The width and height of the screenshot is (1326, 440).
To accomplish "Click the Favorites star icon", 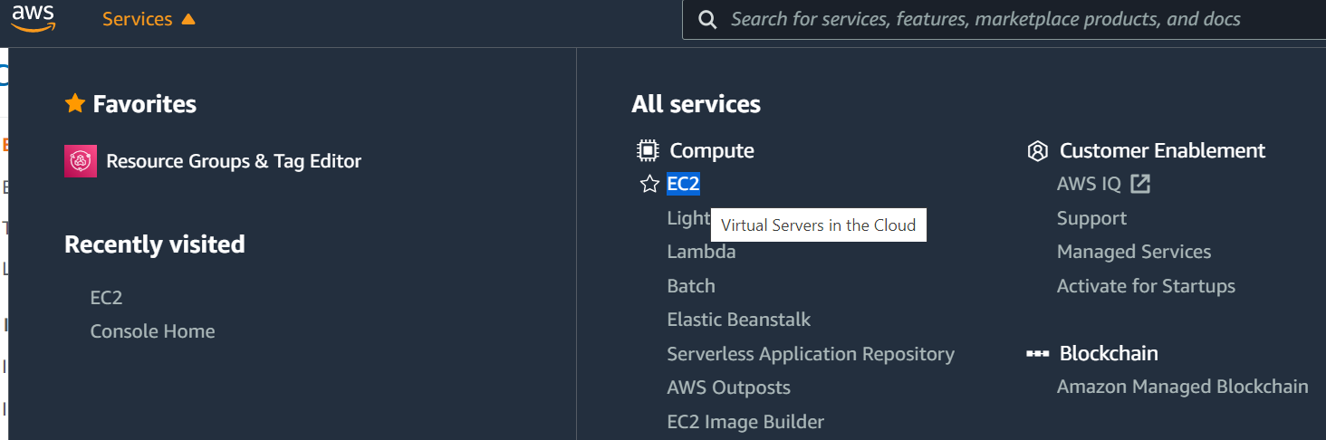I will click(x=75, y=104).
